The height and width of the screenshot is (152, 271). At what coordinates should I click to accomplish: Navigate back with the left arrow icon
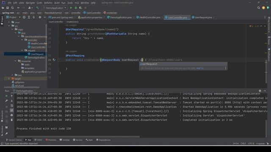[x=18, y=8]
